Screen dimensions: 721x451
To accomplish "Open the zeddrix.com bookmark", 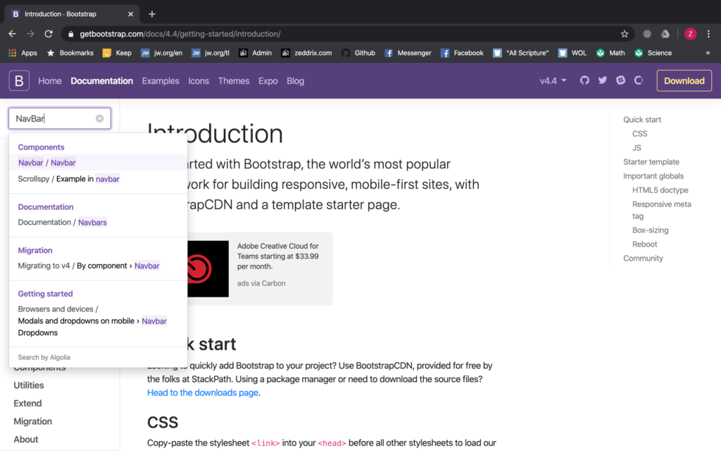I will click(x=306, y=53).
